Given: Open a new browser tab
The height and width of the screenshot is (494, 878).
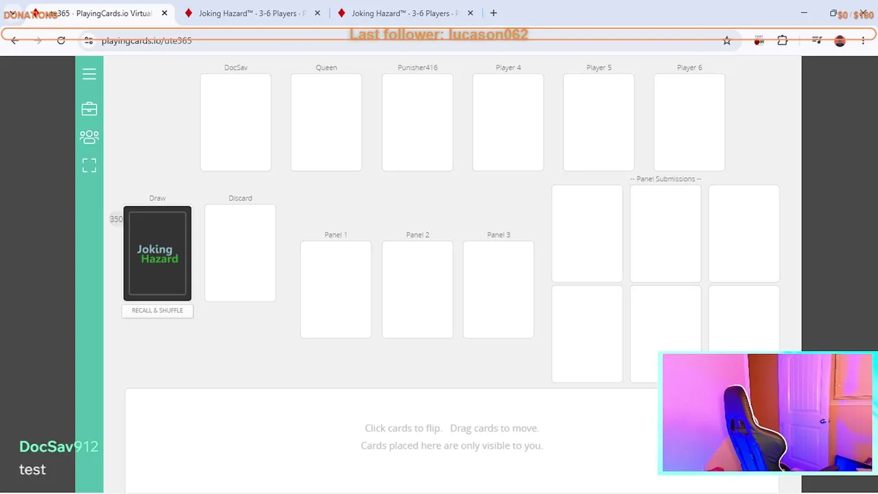Looking at the screenshot, I should (x=493, y=13).
